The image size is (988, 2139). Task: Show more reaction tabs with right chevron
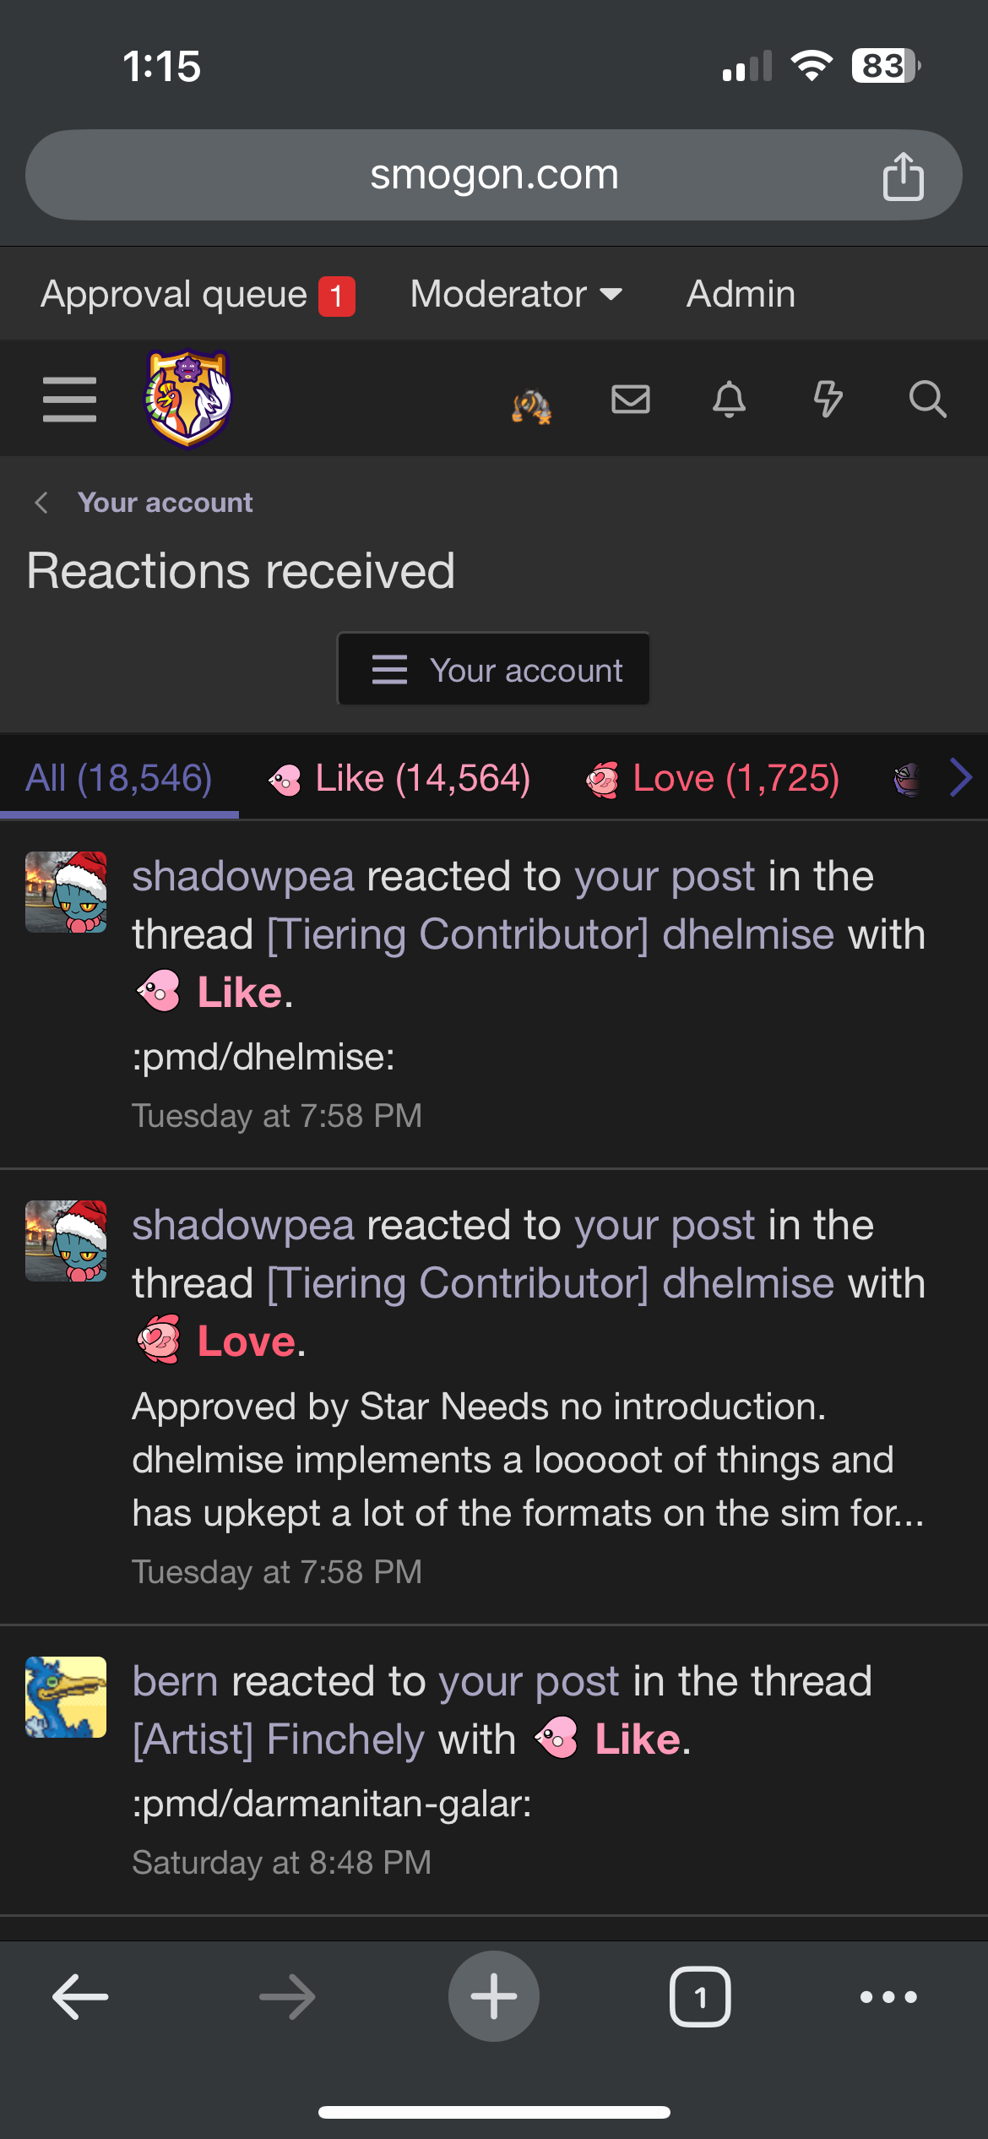pyautogui.click(x=961, y=777)
